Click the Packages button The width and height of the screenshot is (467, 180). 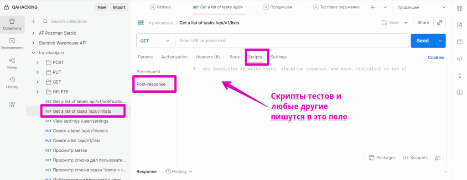(x=382, y=158)
